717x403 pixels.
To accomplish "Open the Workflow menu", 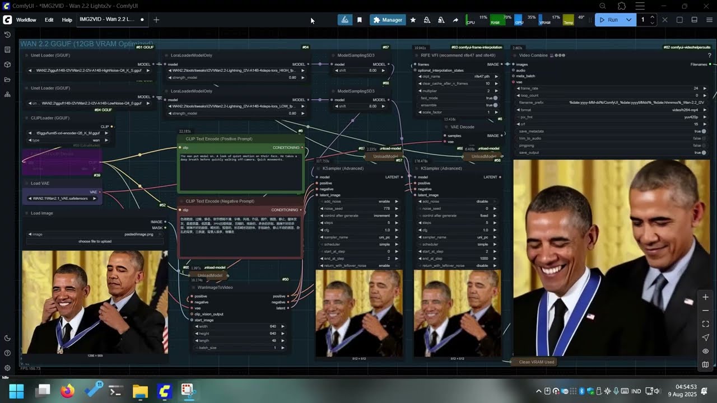I will [x=26, y=20].
